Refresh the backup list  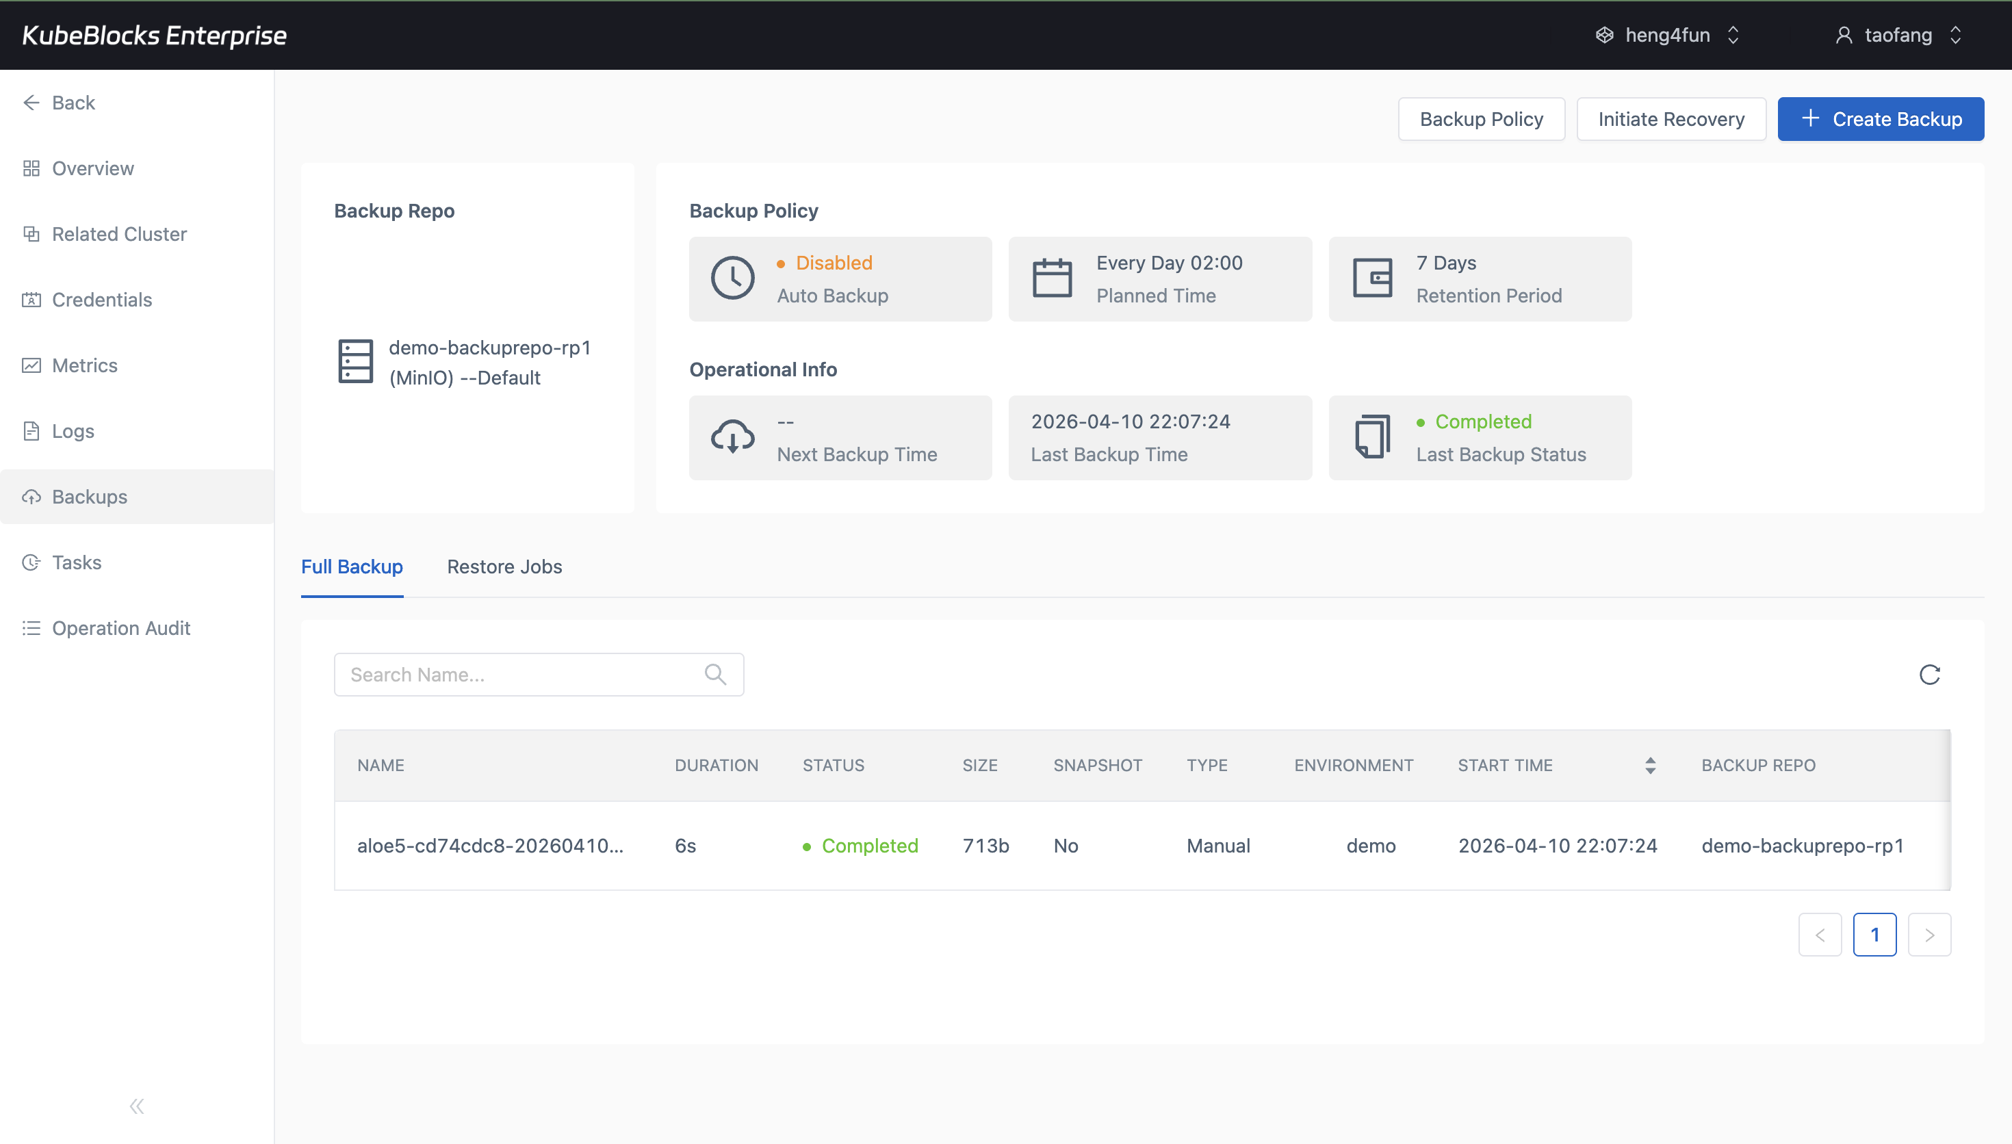coord(1929,674)
